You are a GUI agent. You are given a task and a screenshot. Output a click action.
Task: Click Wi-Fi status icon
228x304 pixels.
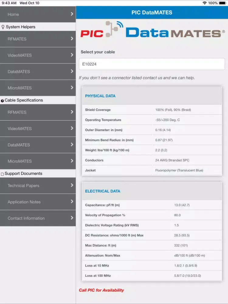205,3
